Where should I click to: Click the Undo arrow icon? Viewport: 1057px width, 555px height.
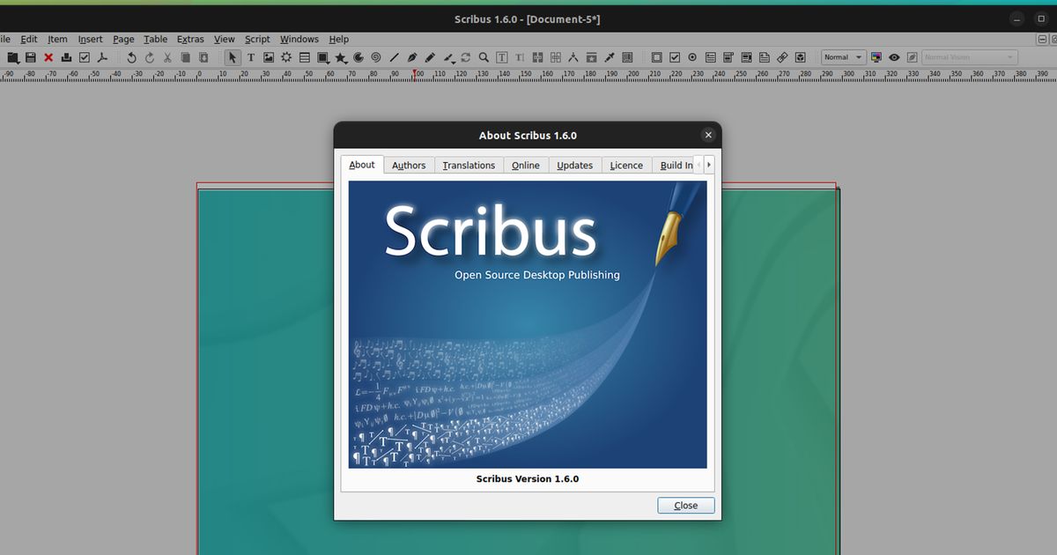pyautogui.click(x=131, y=57)
